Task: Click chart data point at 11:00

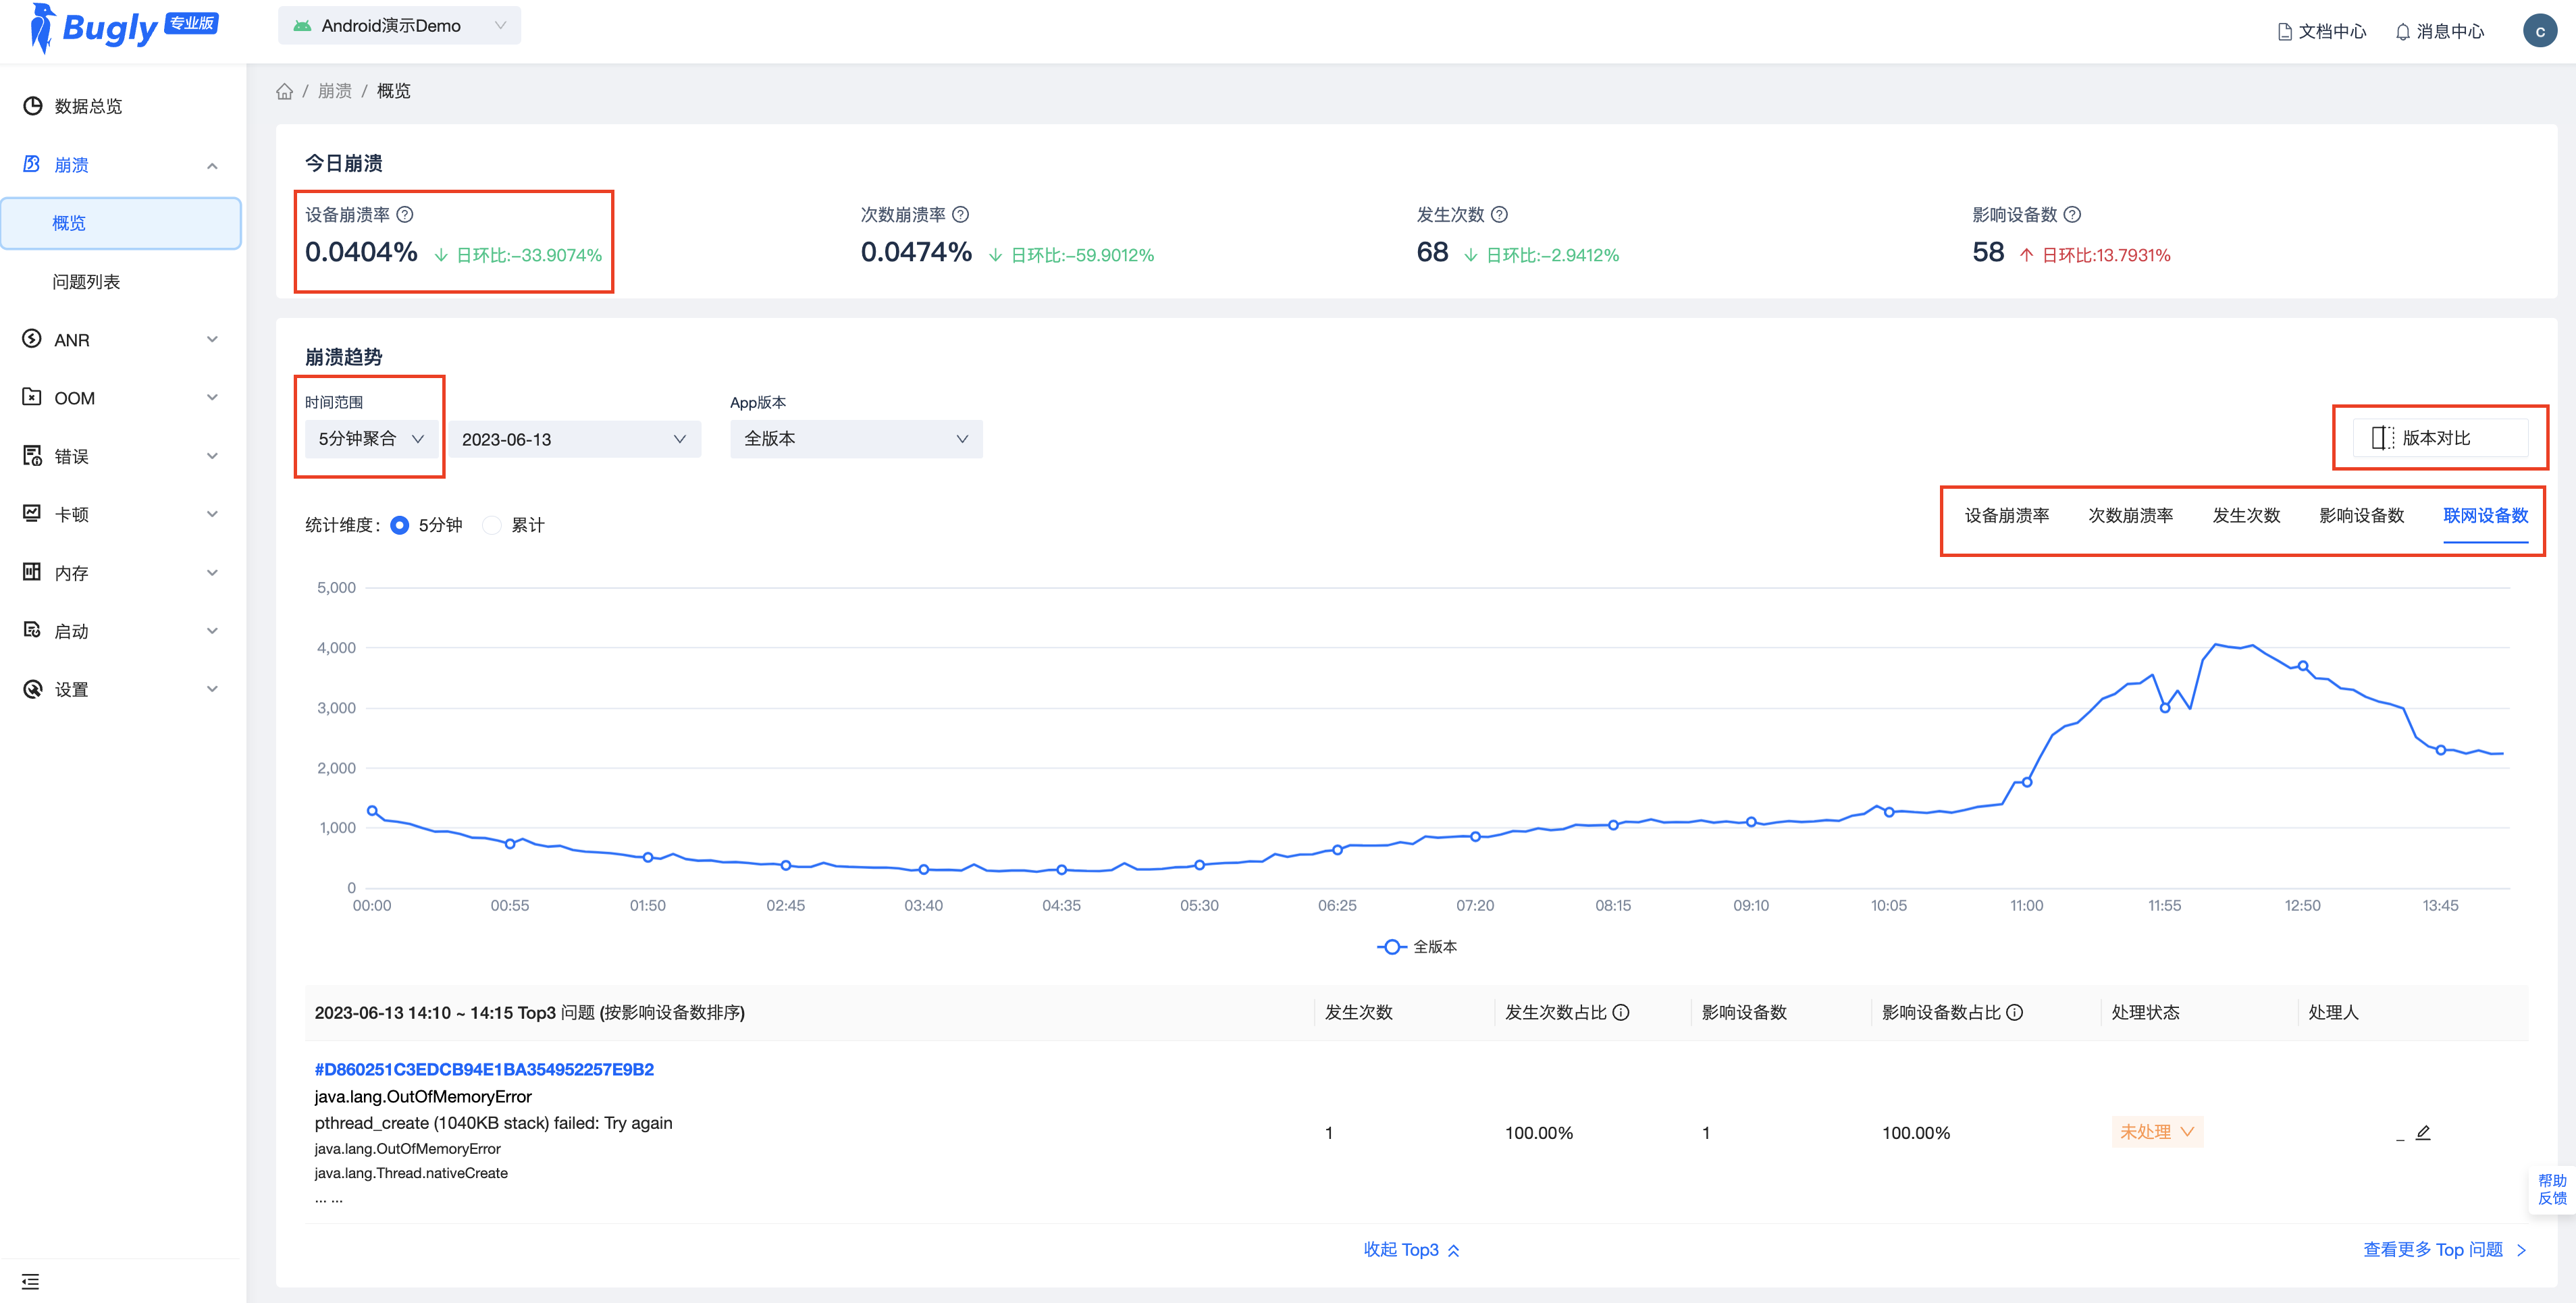Action: pyautogui.click(x=2027, y=782)
